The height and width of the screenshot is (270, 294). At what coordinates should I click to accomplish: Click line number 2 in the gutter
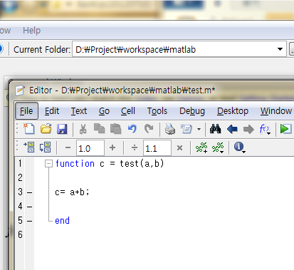[x=21, y=177]
